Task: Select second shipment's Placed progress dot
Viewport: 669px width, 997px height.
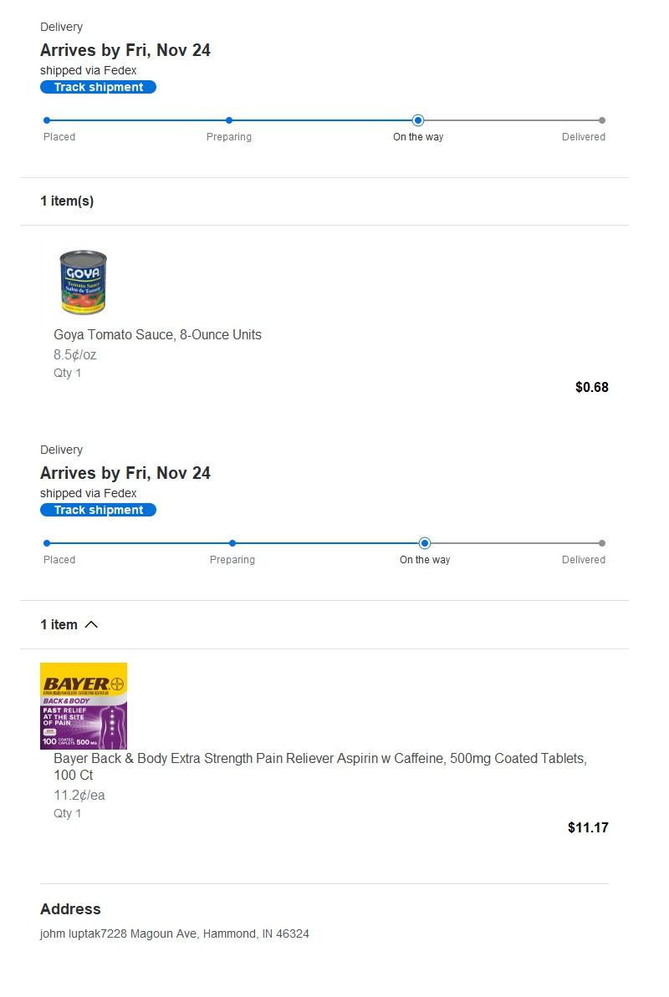Action: pos(47,543)
